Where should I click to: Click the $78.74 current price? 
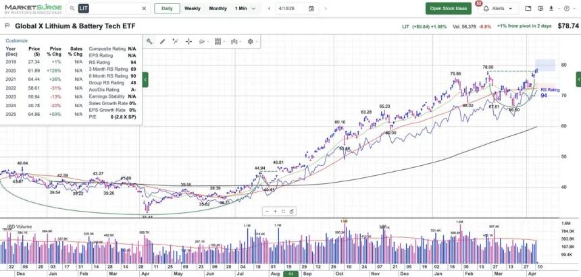click(568, 26)
